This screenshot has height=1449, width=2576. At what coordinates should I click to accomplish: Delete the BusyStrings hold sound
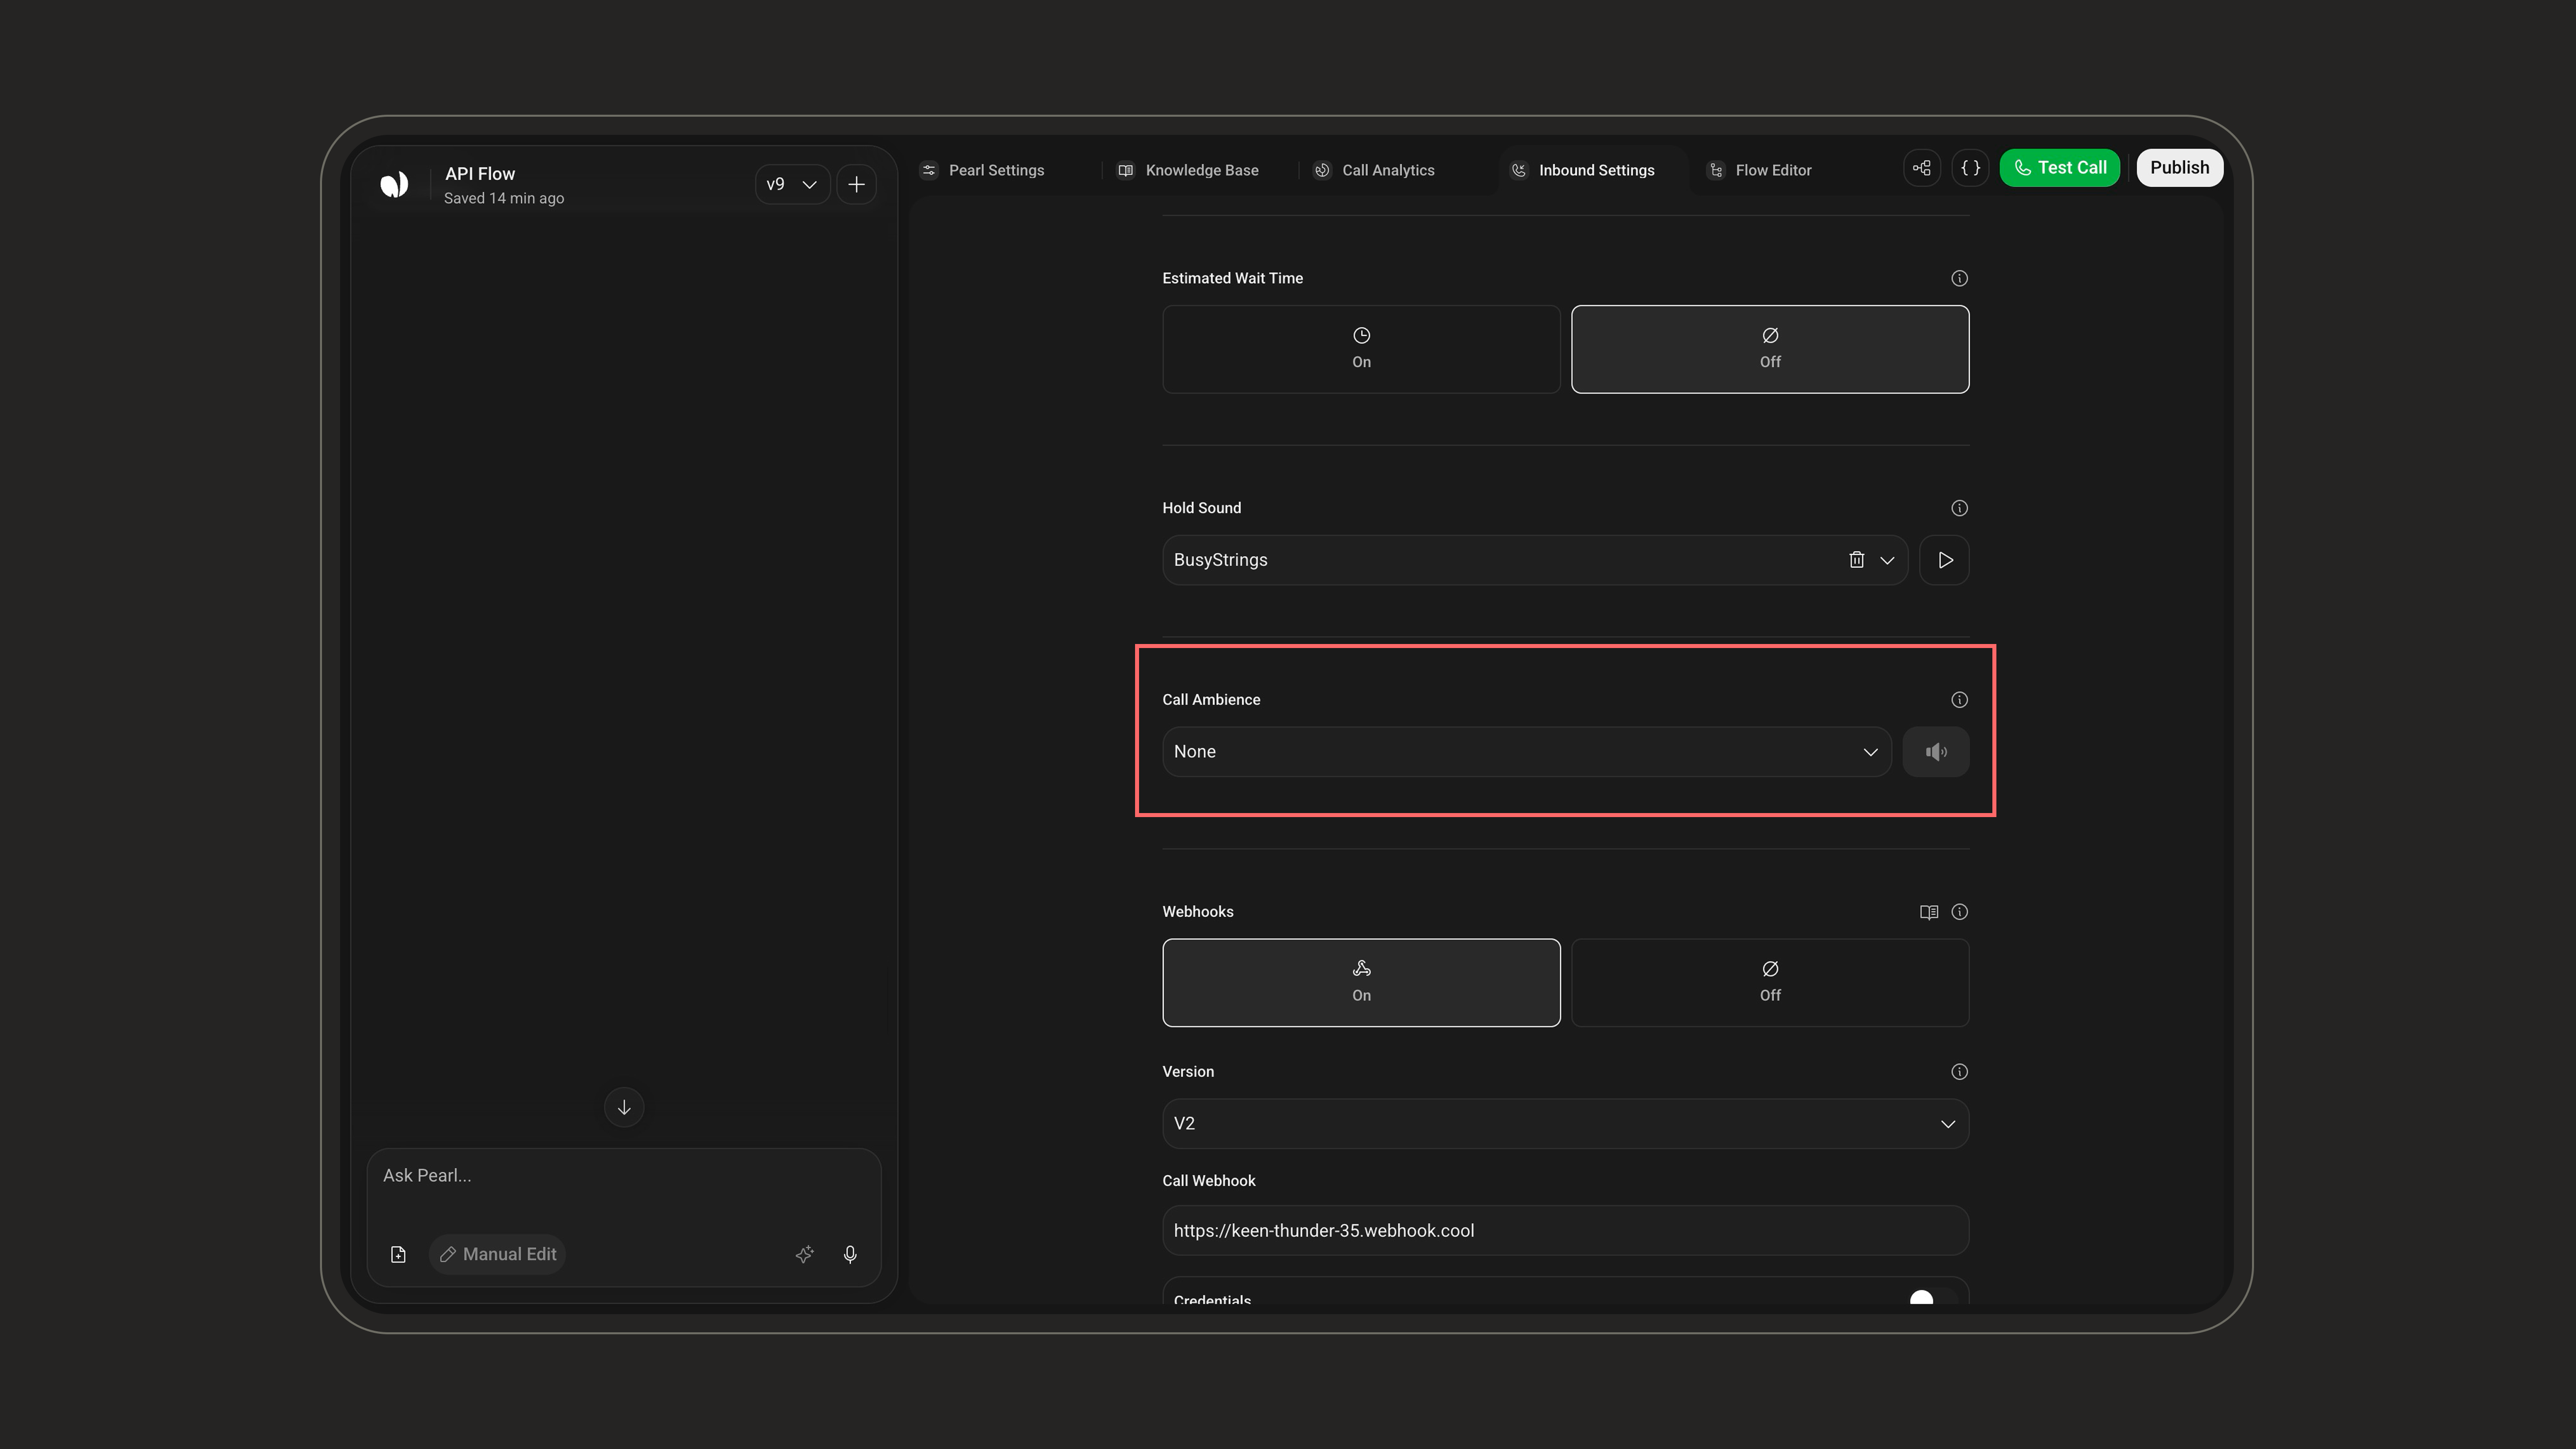tap(1856, 560)
